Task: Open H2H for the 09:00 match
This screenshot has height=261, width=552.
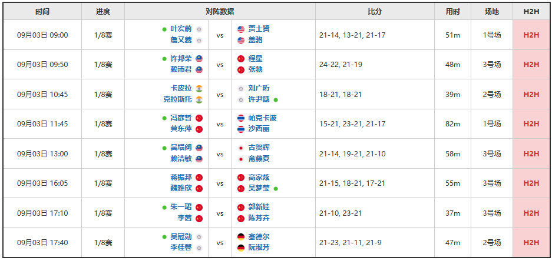Action: 531,35
